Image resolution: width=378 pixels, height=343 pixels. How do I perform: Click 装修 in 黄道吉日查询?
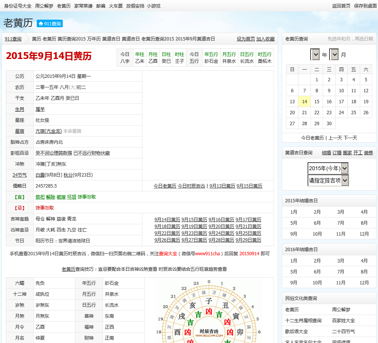click(x=369, y=153)
